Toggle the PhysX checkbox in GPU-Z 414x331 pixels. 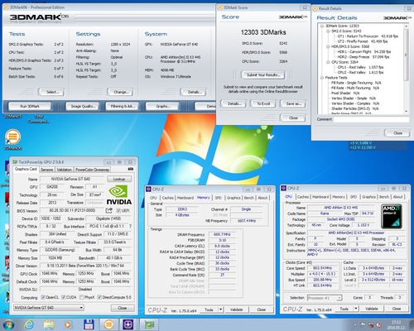[x=82, y=297]
